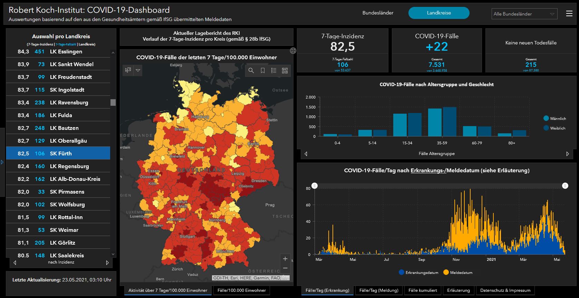
Task: Expand the map panel to fullscreen
Action: point(293,51)
